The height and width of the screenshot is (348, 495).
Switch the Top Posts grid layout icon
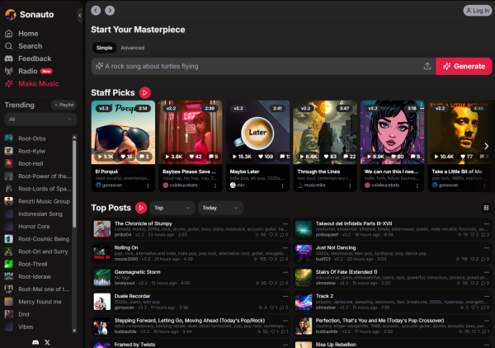[486, 208]
